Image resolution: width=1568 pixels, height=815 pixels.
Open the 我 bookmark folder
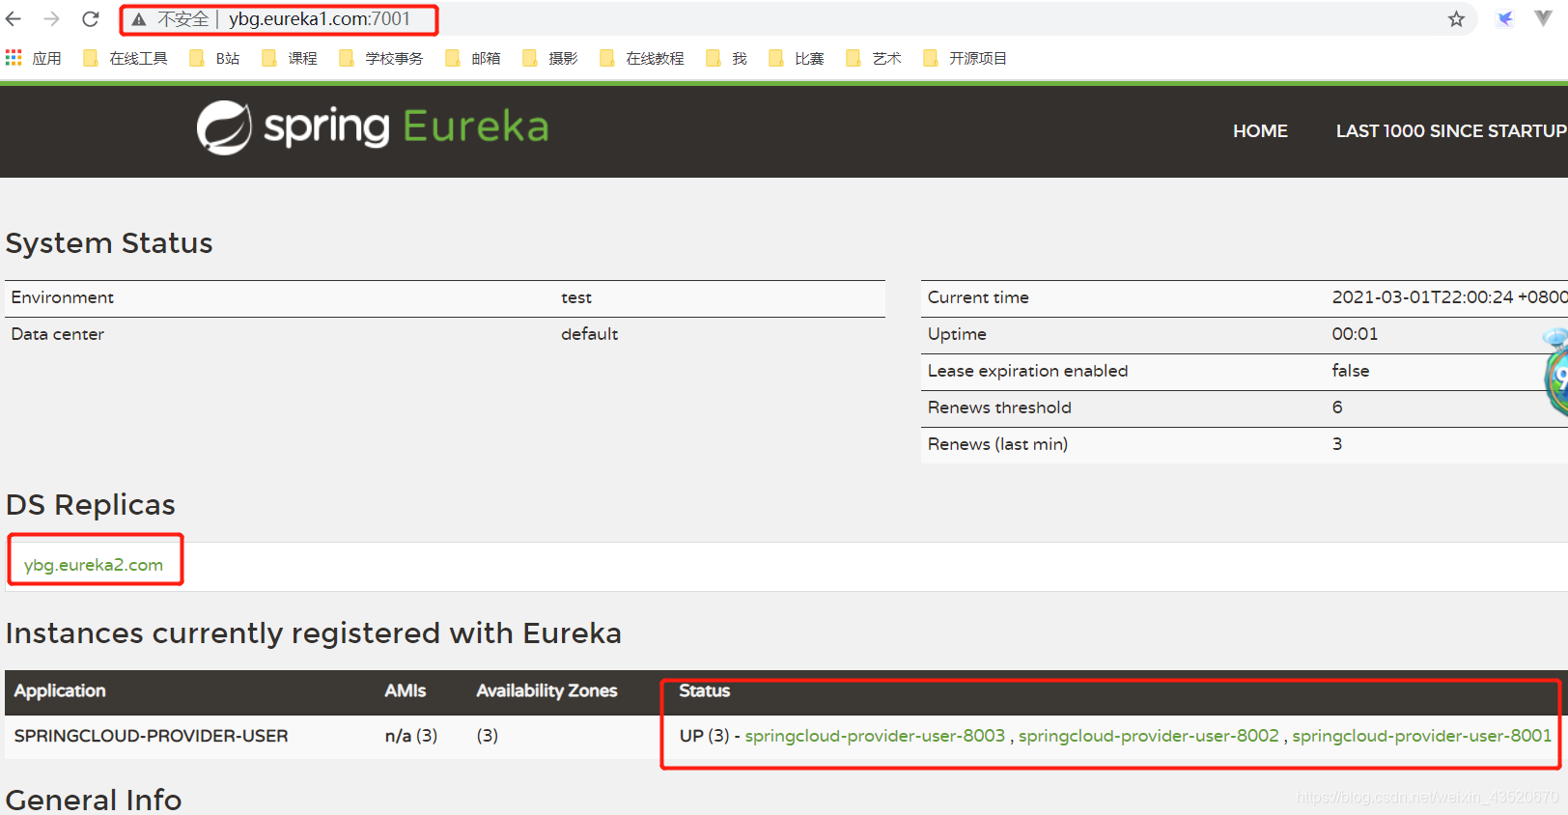click(727, 58)
